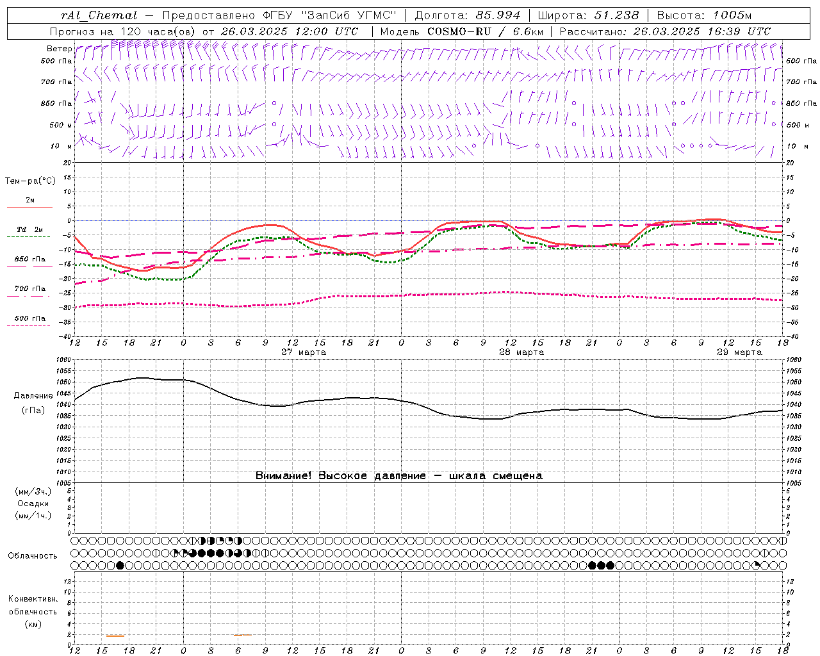Viewport: 820px width, 656px height.
Task: Click the (мм/1ч.) precipitation unit label
Action: tap(33, 516)
